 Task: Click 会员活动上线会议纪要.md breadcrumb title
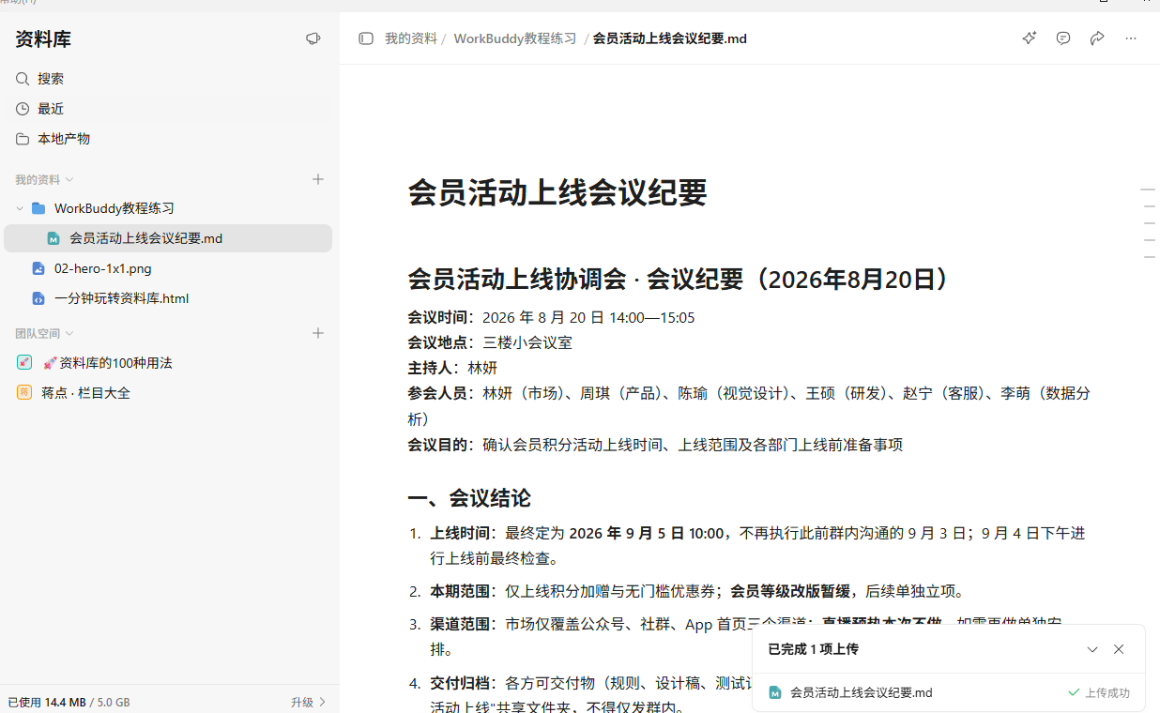[x=670, y=38]
